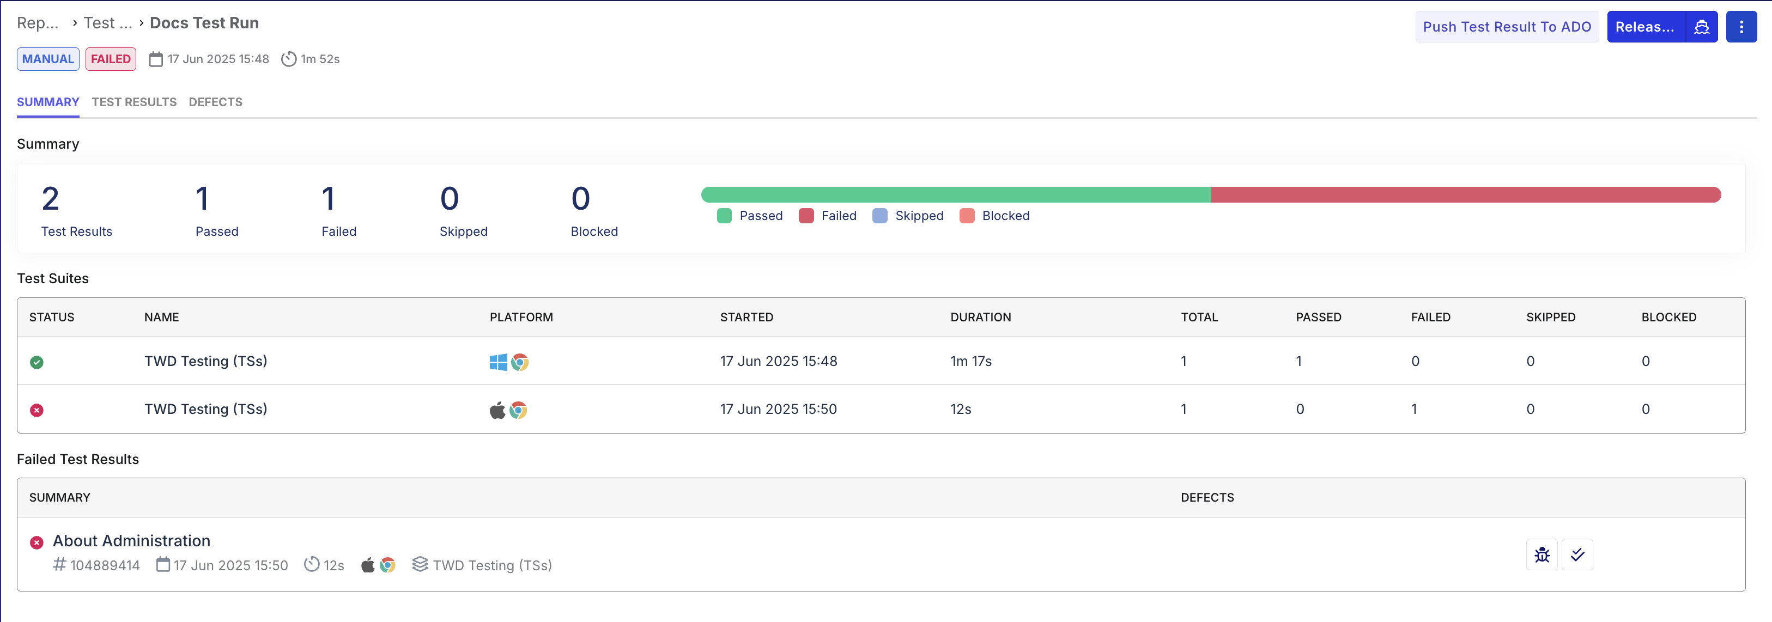Viewport: 1772px width, 622px height.
Task: Go to the Rep... breadcrumb link
Action: (x=38, y=23)
